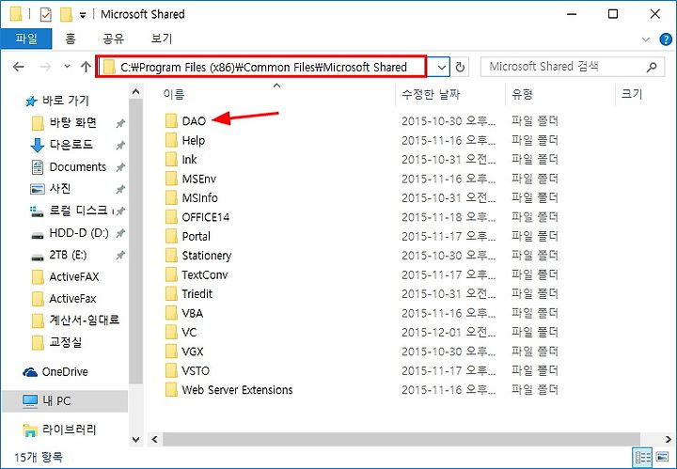Click the address bar path field

tap(260, 67)
